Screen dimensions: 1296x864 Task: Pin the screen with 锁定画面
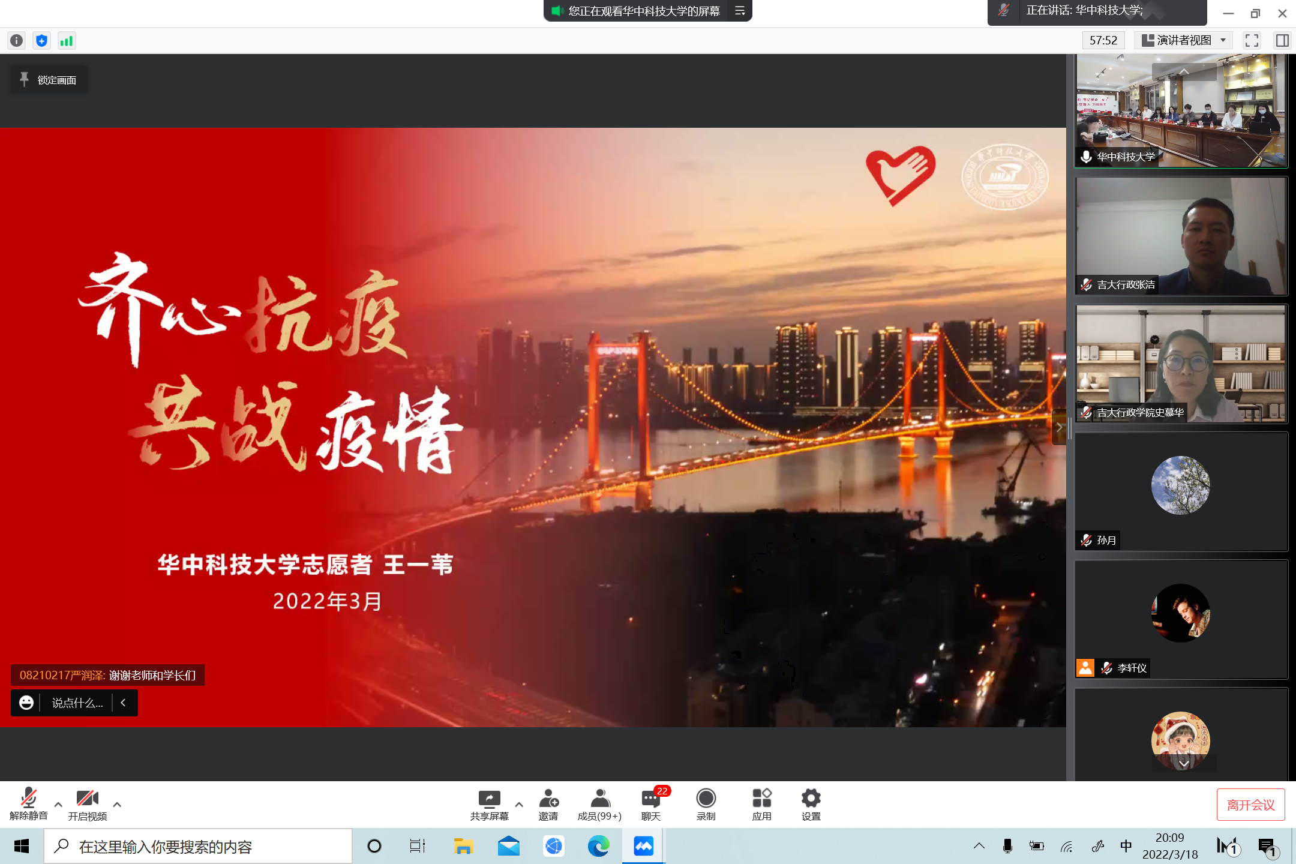(49, 80)
